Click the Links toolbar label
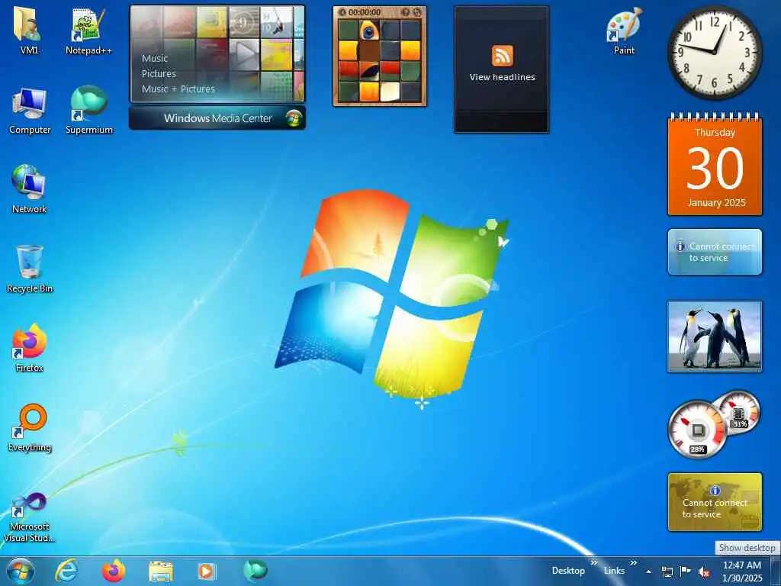 [x=614, y=571]
